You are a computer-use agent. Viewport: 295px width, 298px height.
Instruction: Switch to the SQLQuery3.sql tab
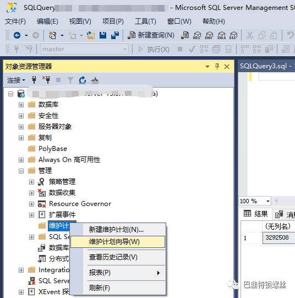tap(266, 66)
